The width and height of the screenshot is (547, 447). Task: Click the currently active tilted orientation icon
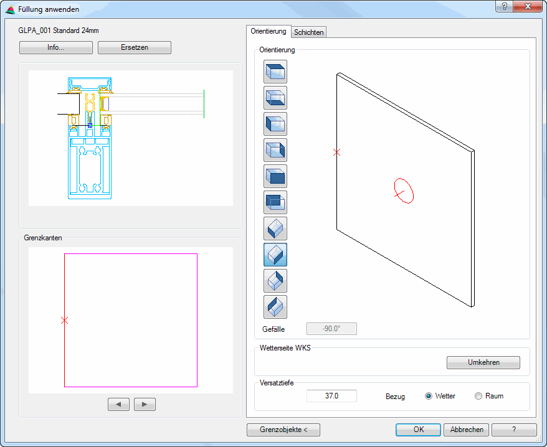click(275, 255)
